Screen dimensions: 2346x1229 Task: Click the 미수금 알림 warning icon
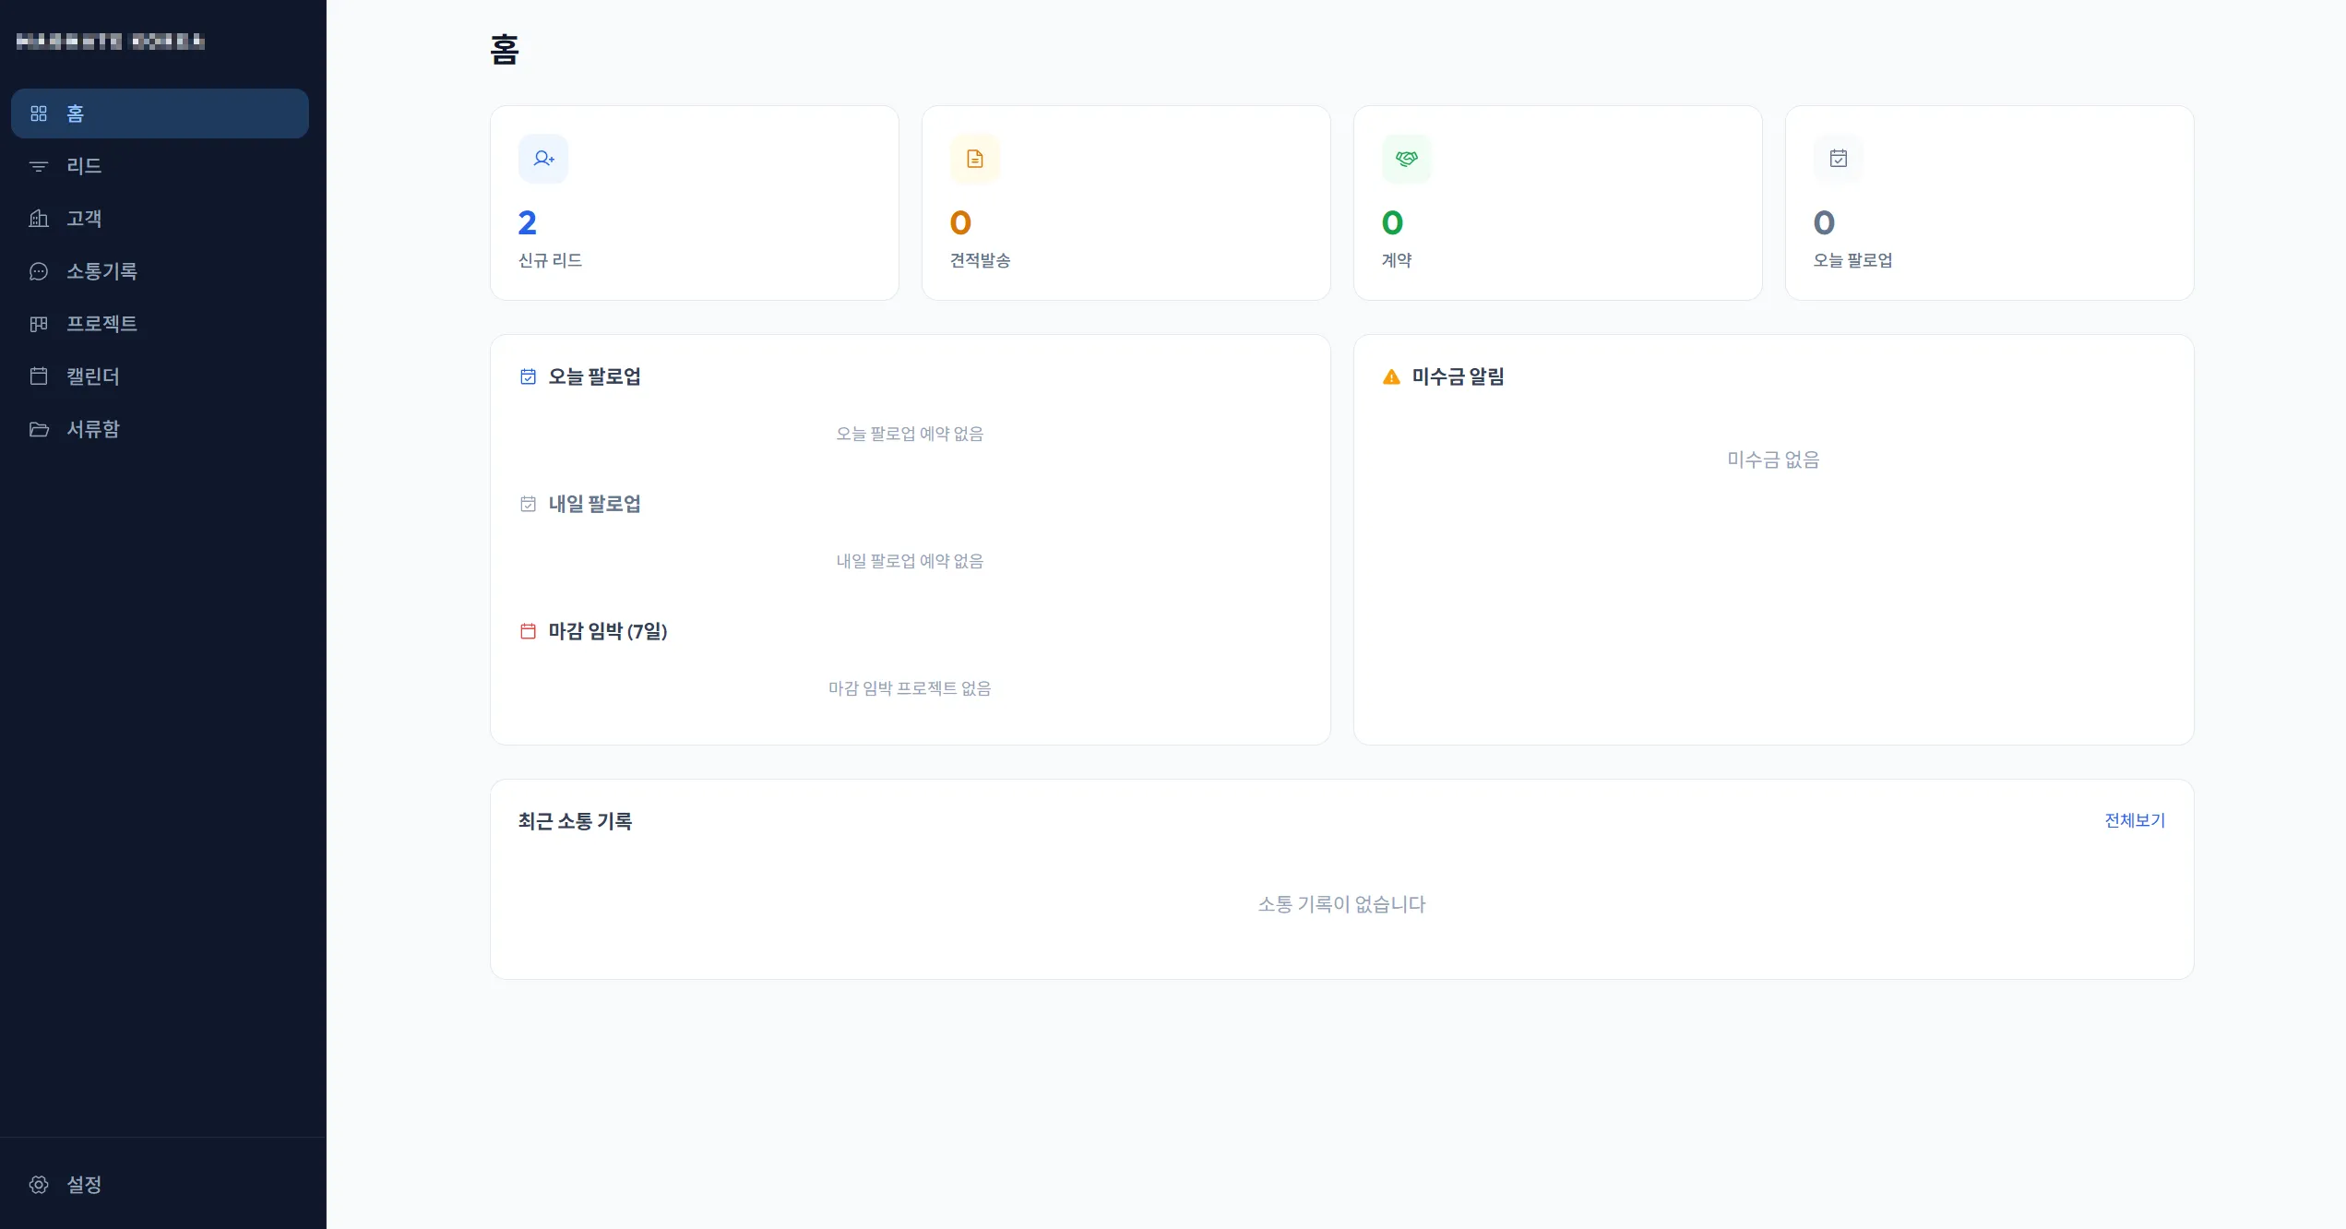click(1391, 376)
